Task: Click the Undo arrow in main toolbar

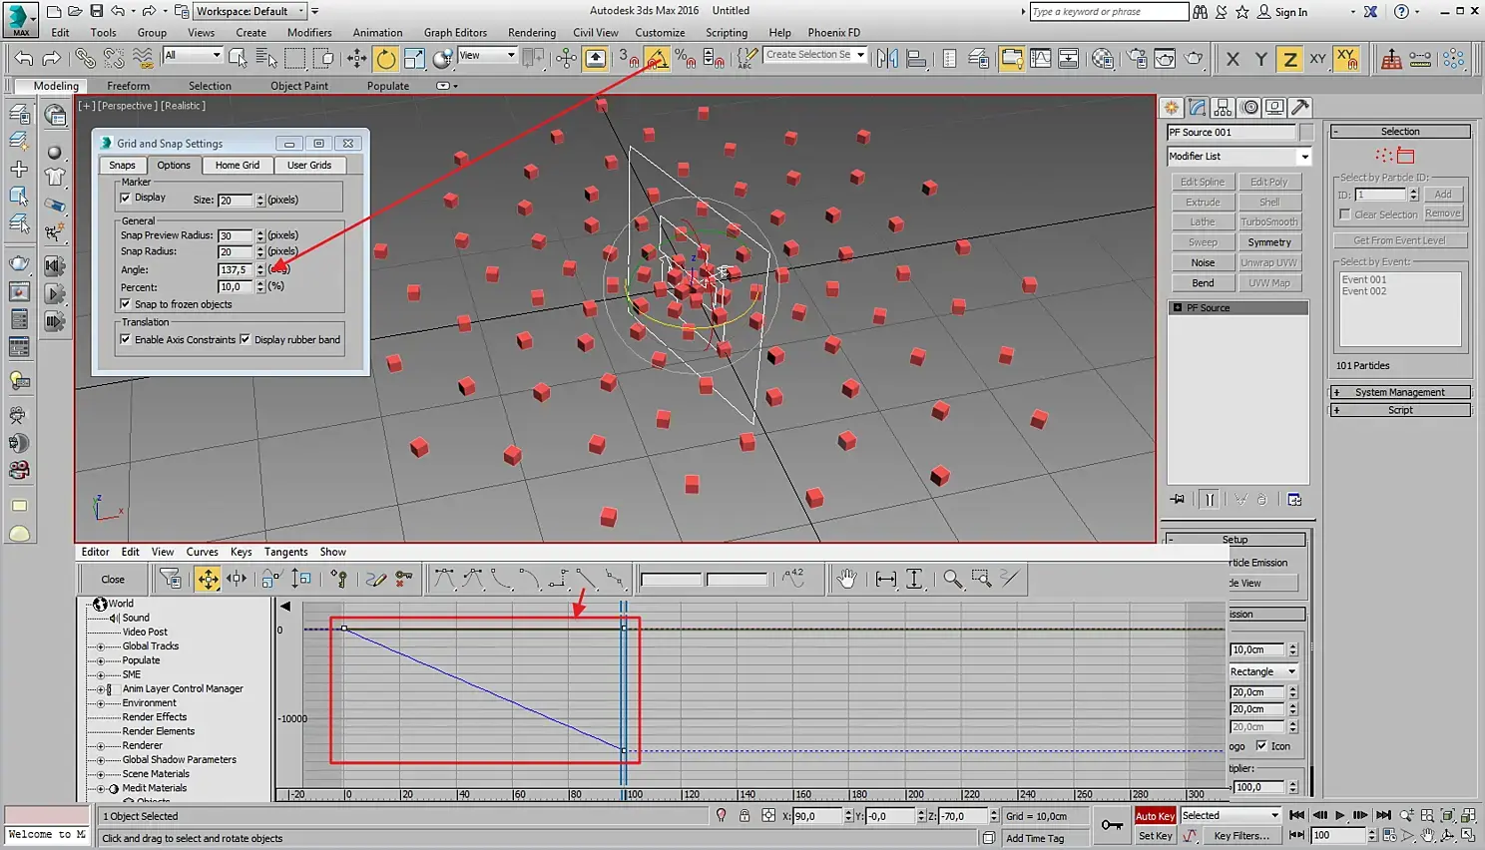Action: click(24, 59)
